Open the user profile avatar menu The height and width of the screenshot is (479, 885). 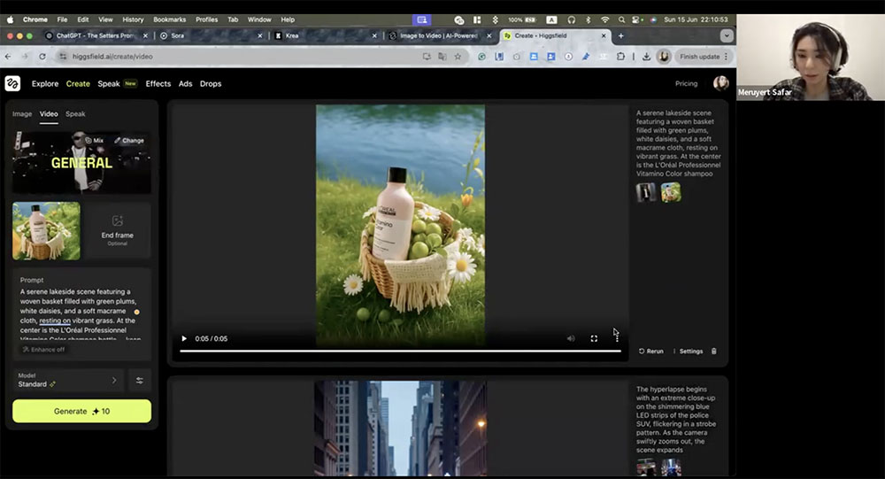[x=720, y=83]
